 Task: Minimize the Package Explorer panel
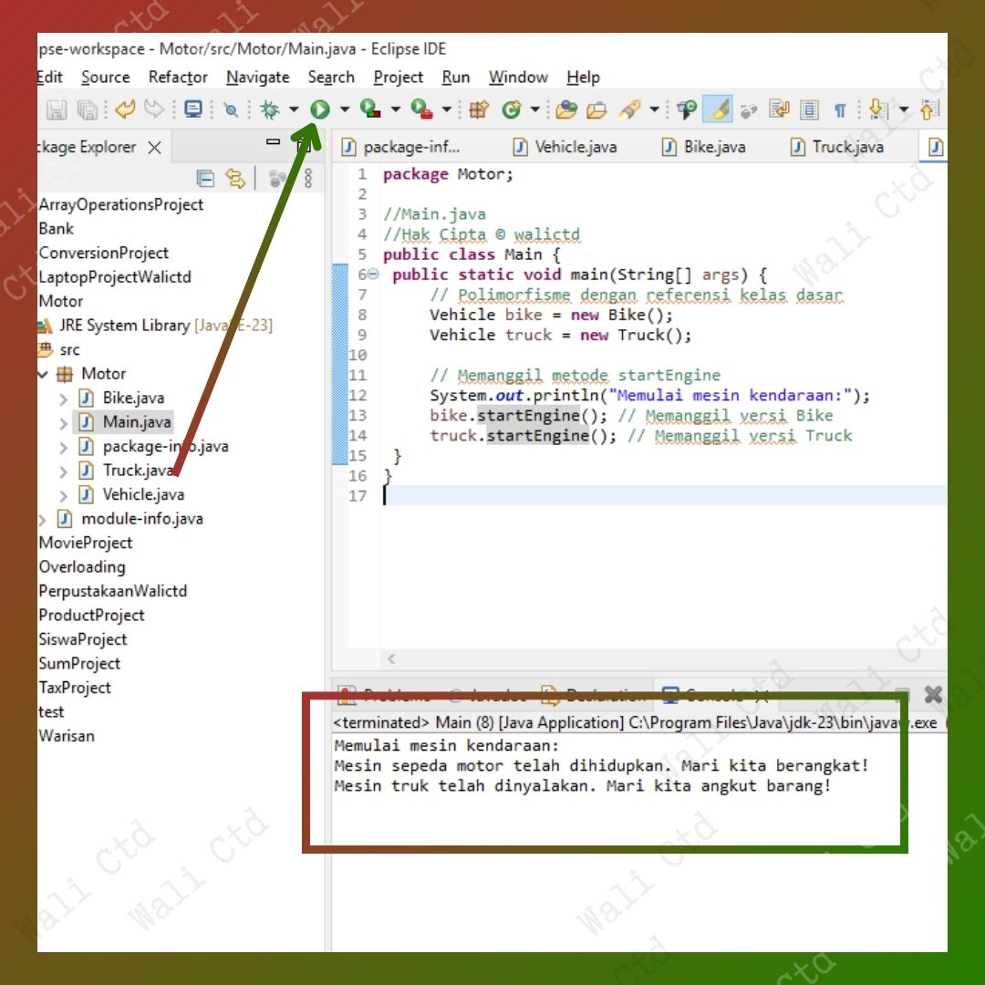click(x=273, y=142)
